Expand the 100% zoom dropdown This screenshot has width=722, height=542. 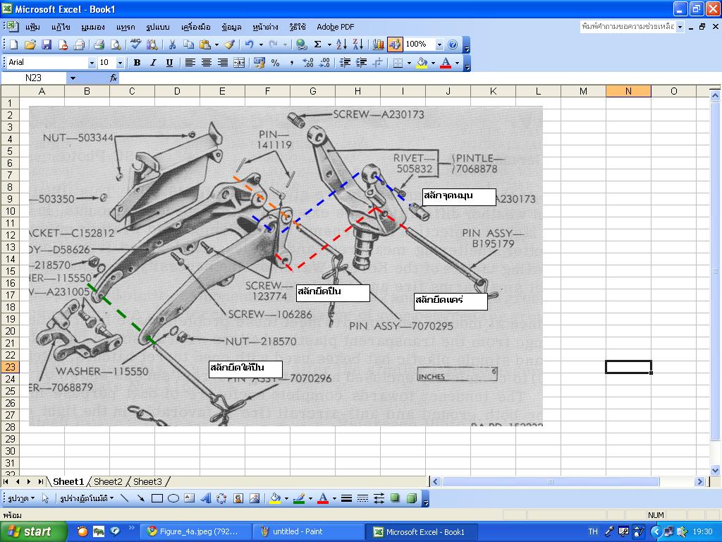[439, 44]
